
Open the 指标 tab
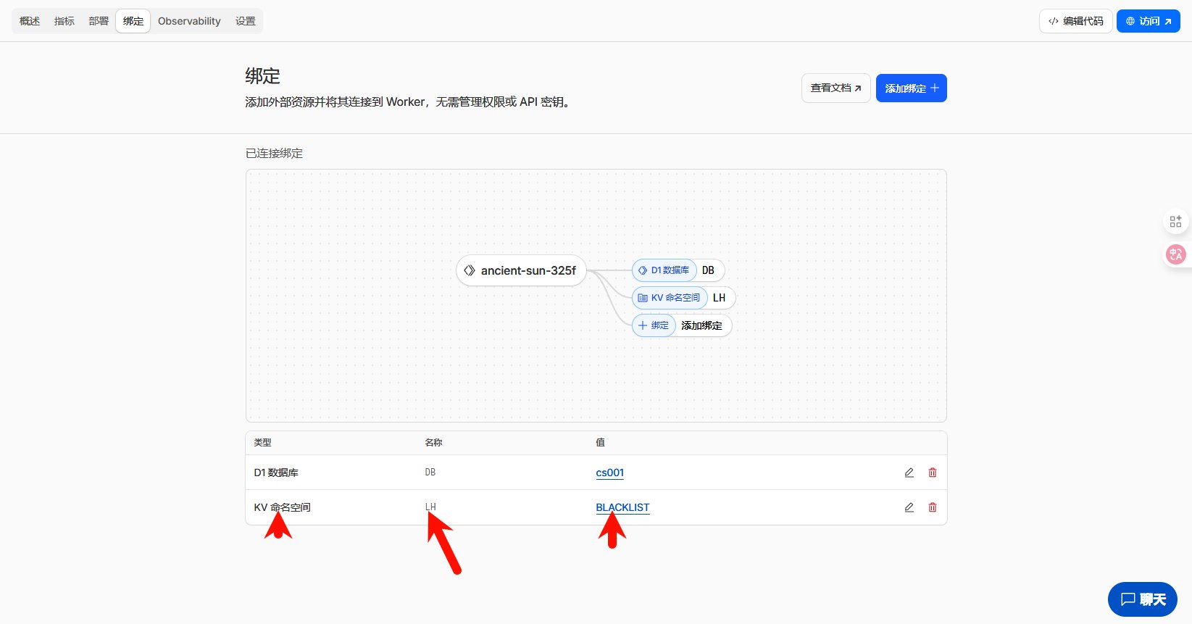64,21
